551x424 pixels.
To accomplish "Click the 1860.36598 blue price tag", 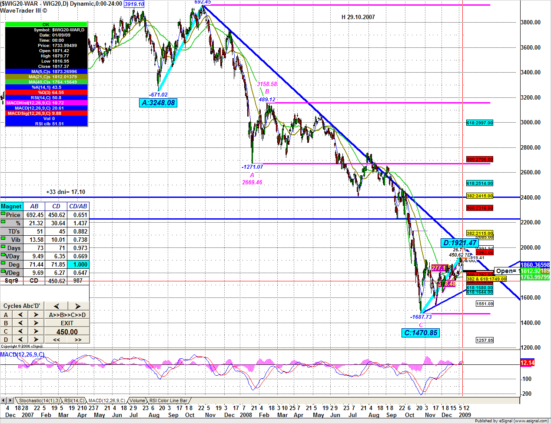I will tap(535, 265).
